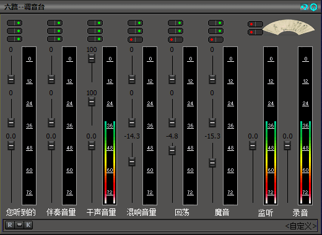The image size is (322, 235).
Task: Click the topmost slider handle in 混响音量
Action: click(132, 79)
